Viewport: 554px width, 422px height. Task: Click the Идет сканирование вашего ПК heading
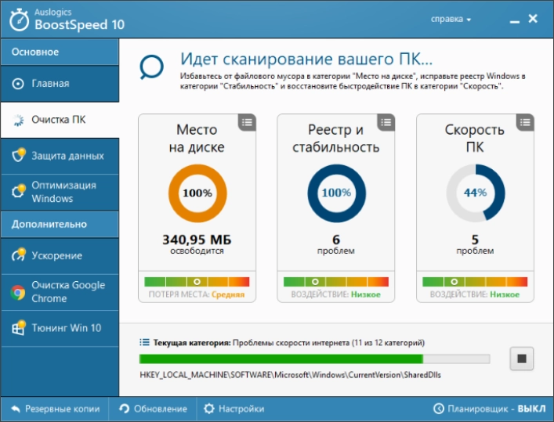coord(306,60)
